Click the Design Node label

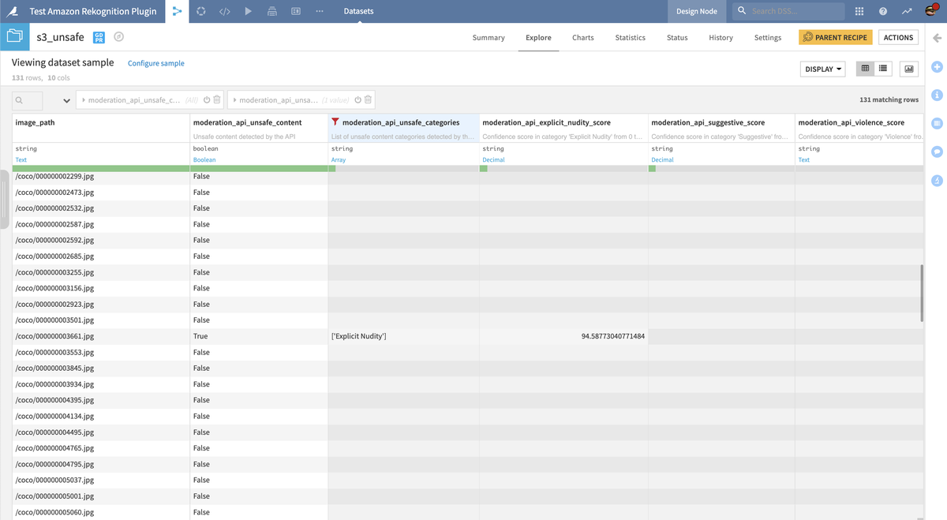click(x=697, y=11)
